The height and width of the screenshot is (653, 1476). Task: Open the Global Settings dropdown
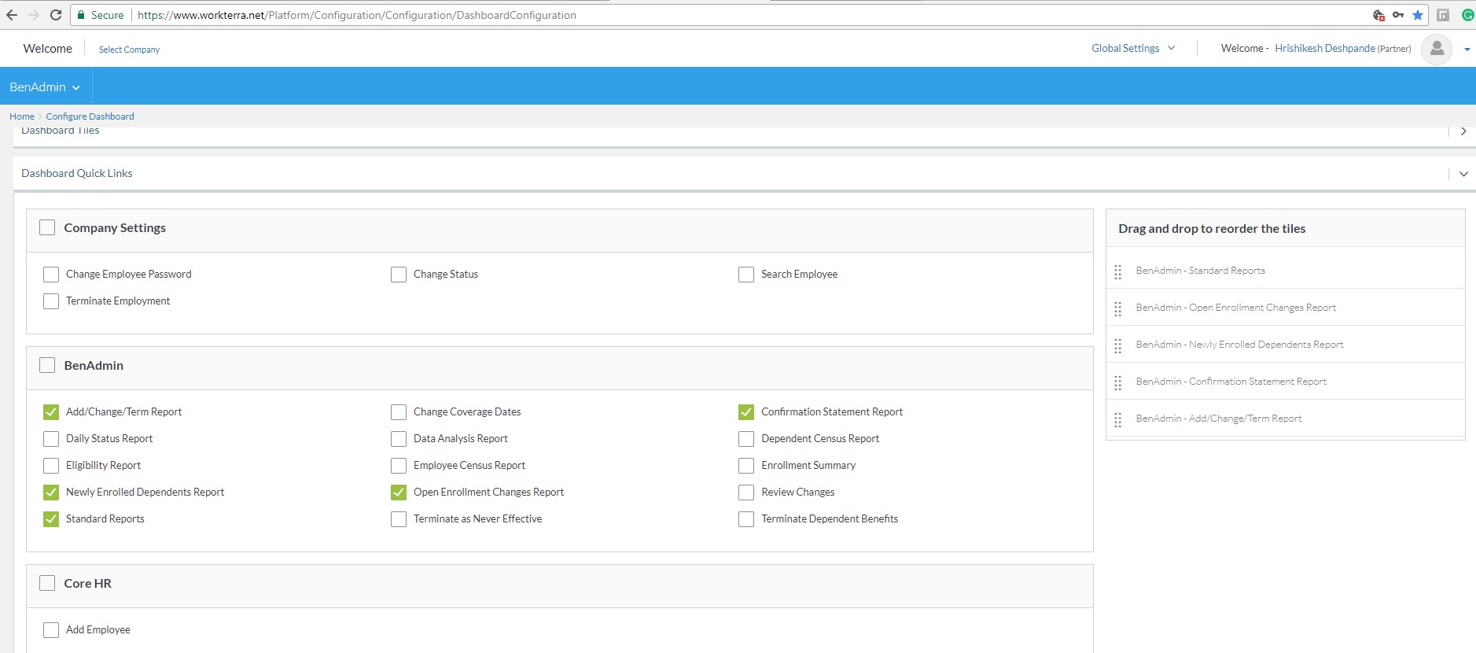[1133, 48]
